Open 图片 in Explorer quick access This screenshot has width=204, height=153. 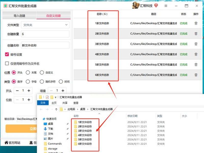48,138
